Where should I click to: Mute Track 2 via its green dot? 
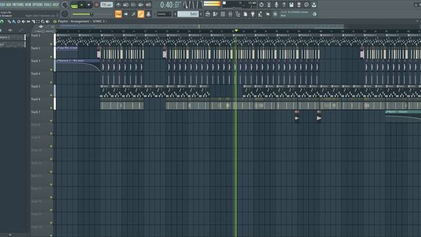[x=51, y=57]
